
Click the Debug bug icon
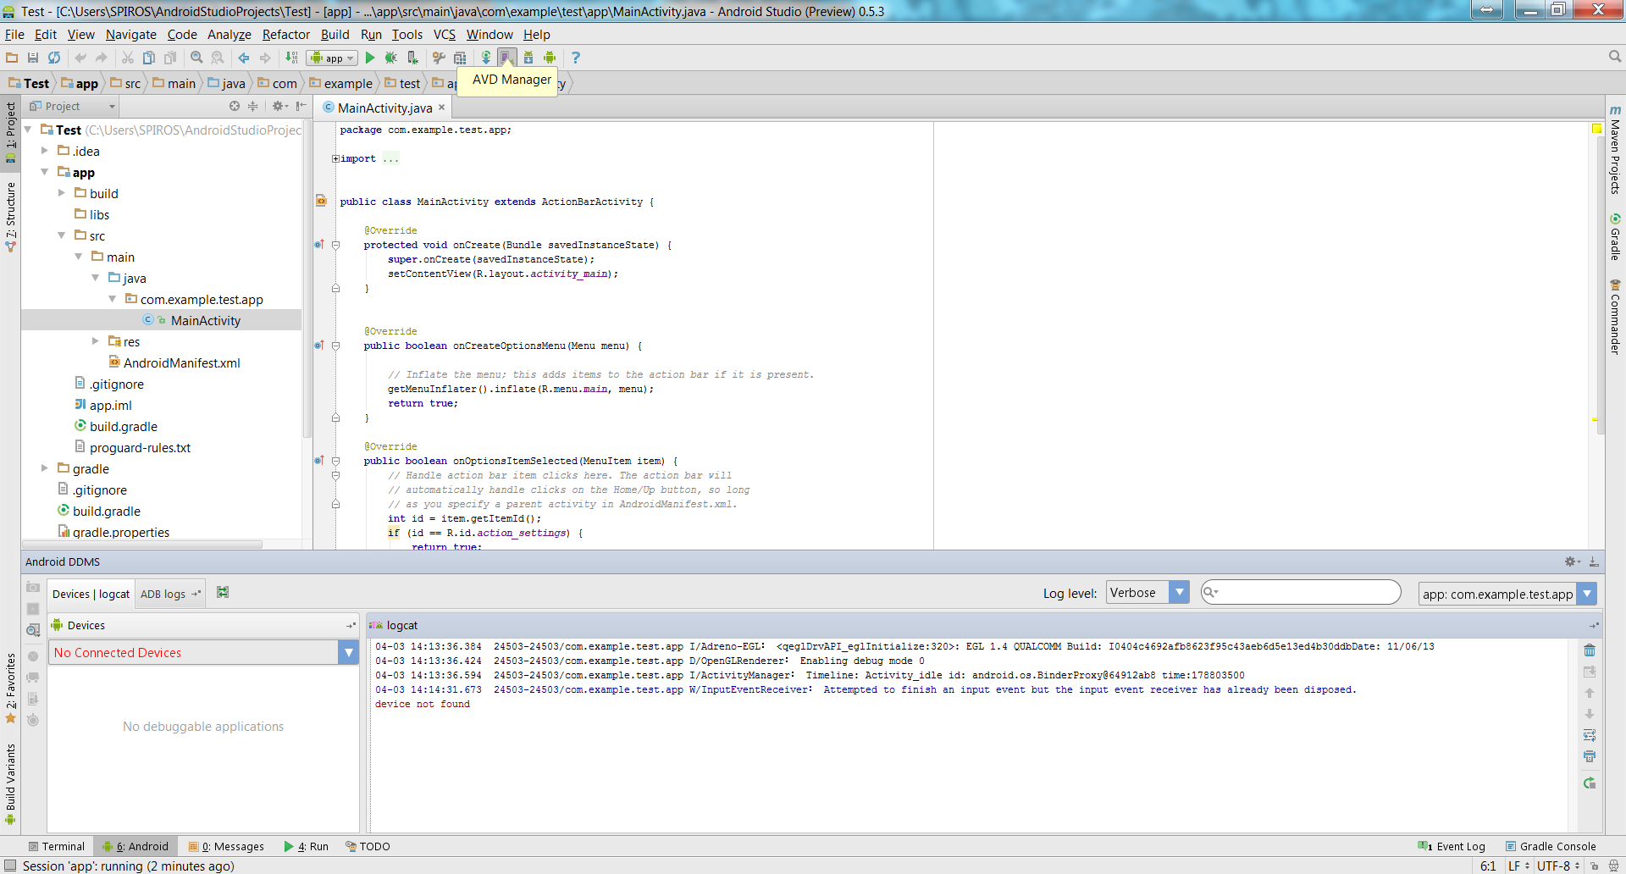pyautogui.click(x=390, y=58)
